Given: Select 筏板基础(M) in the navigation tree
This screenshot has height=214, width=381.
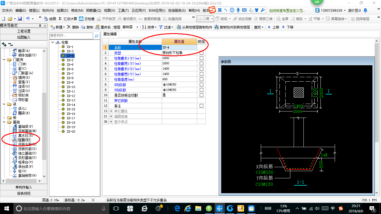Looking at the screenshot, I should 25,131.
